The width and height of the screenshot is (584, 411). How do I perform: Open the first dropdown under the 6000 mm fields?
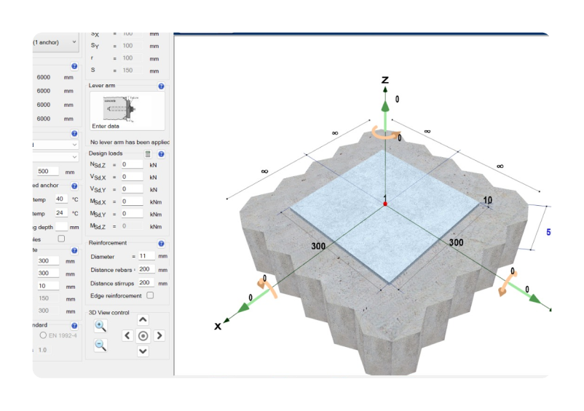(55, 145)
